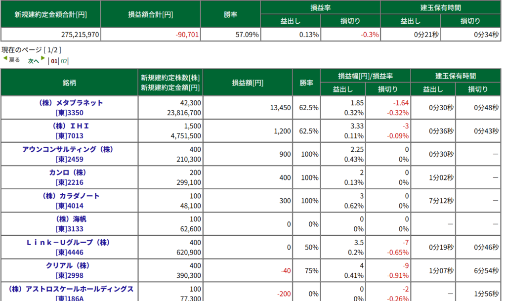Image resolution: width=506 pixels, height=301 pixels.
Task: Go to the next page via 次へ text
Action: click(x=33, y=61)
